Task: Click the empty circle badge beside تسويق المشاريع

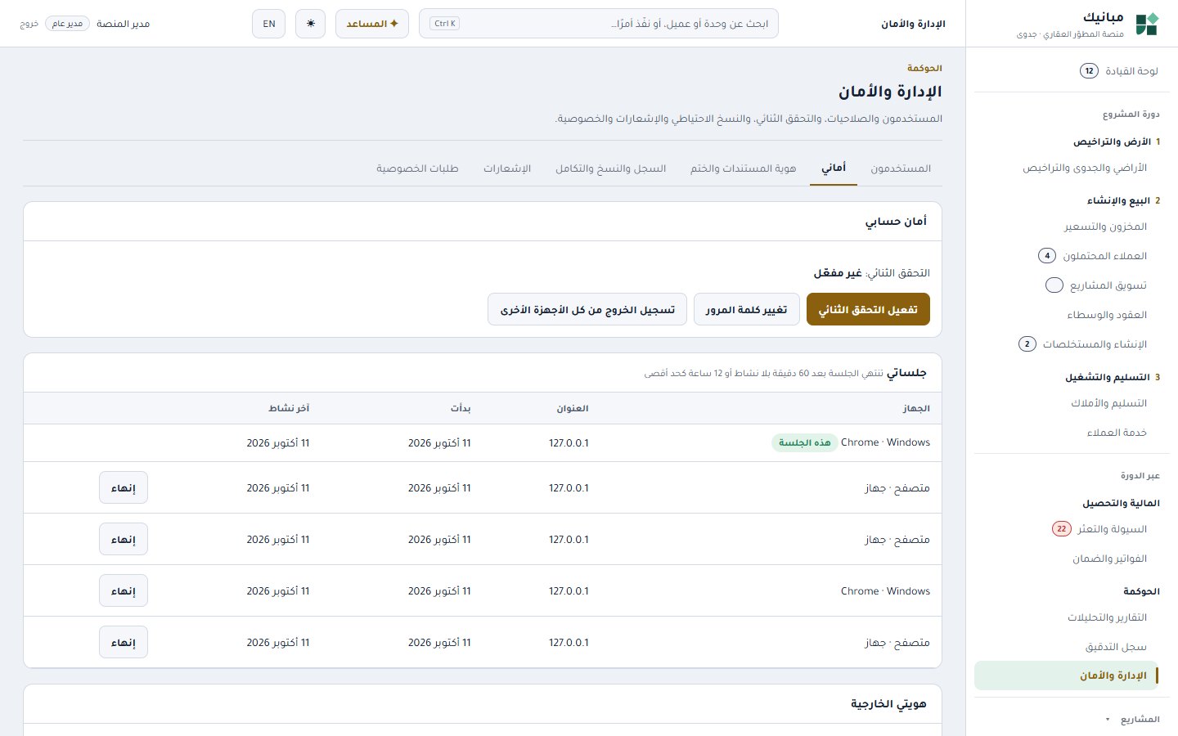Action: click(1054, 285)
